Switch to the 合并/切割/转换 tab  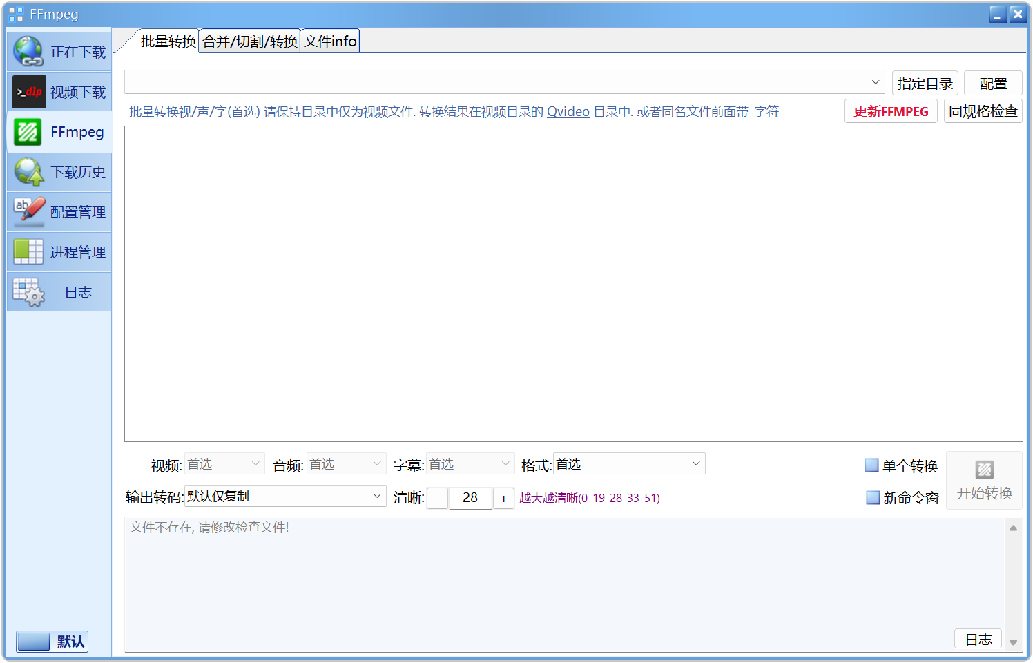[x=250, y=41]
